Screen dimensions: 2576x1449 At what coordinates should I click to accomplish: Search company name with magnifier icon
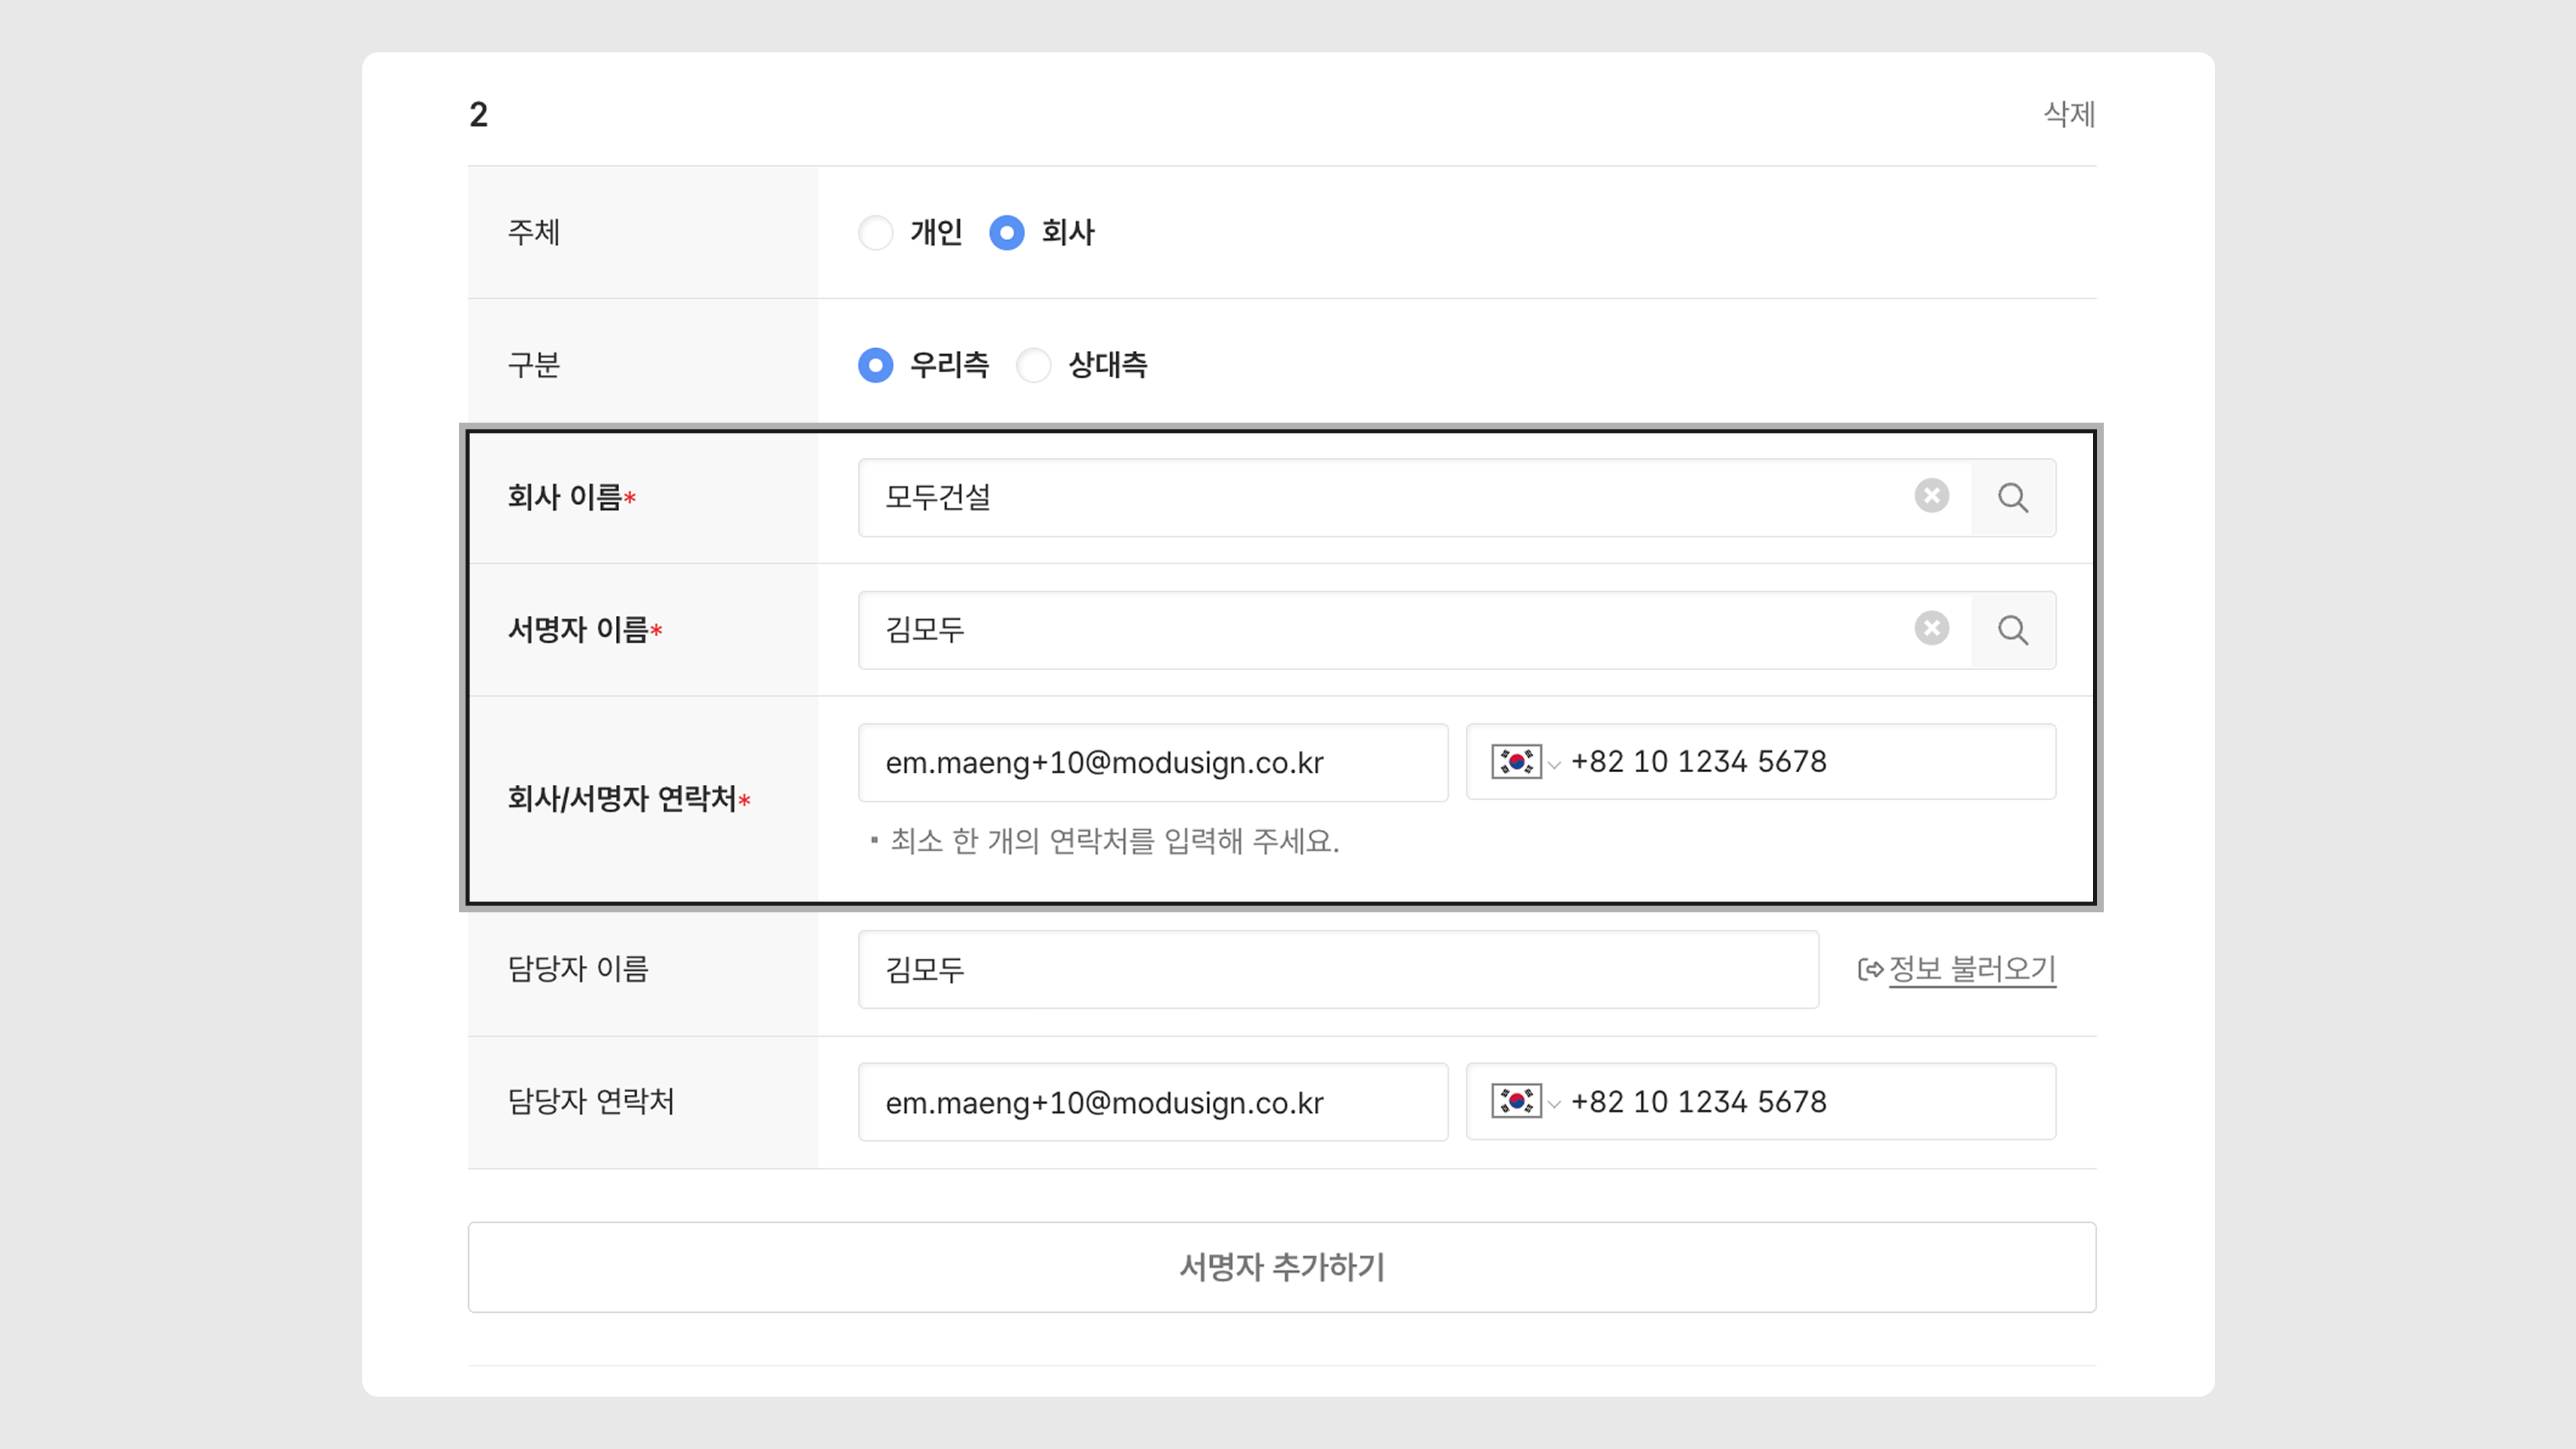point(2013,498)
